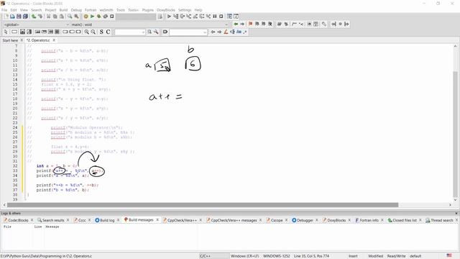Click the bold C comment toolbar icon
The image size is (460, 259).
(x=108, y=32)
